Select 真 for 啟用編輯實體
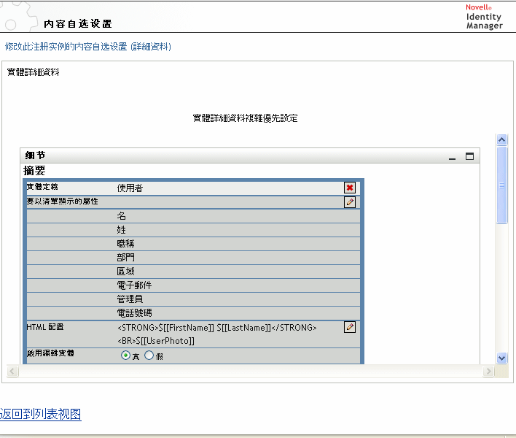 pos(125,356)
